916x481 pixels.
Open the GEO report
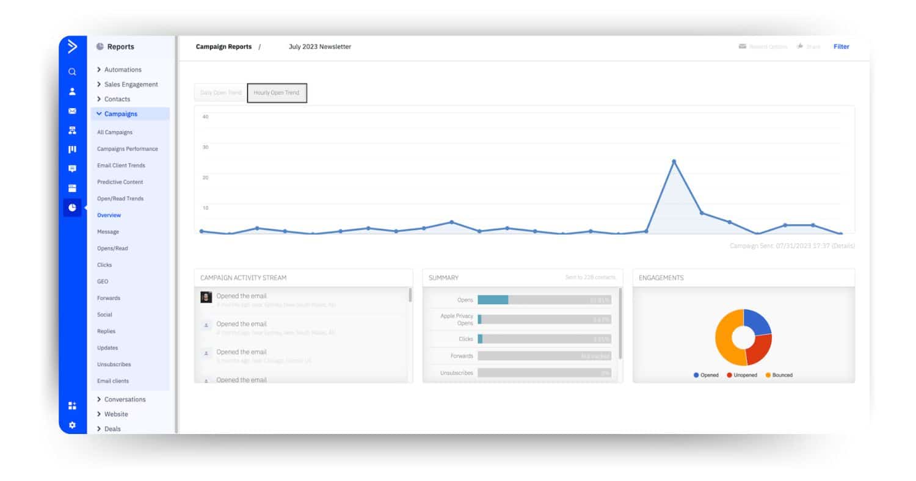coord(103,281)
